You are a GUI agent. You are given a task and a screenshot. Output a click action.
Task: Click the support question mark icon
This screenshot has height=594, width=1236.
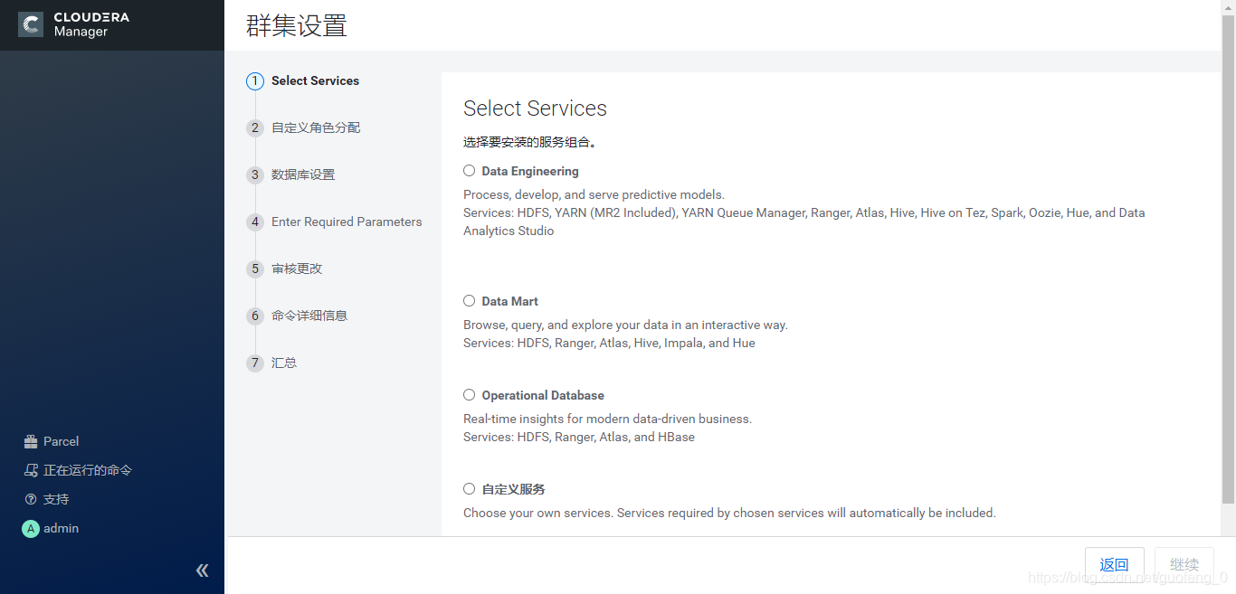(31, 499)
